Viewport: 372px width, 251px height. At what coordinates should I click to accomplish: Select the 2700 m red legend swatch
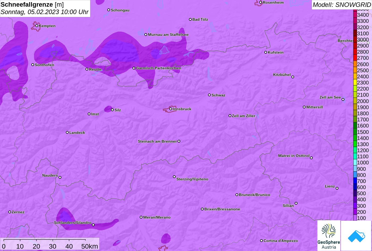[x=355, y=58]
